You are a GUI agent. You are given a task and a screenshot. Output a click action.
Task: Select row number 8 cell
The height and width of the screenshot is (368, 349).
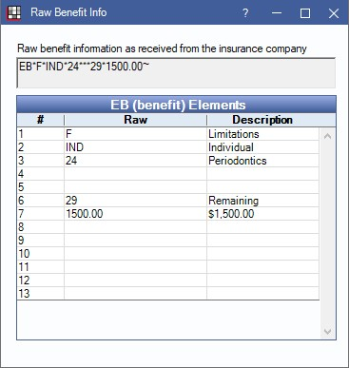(41, 227)
